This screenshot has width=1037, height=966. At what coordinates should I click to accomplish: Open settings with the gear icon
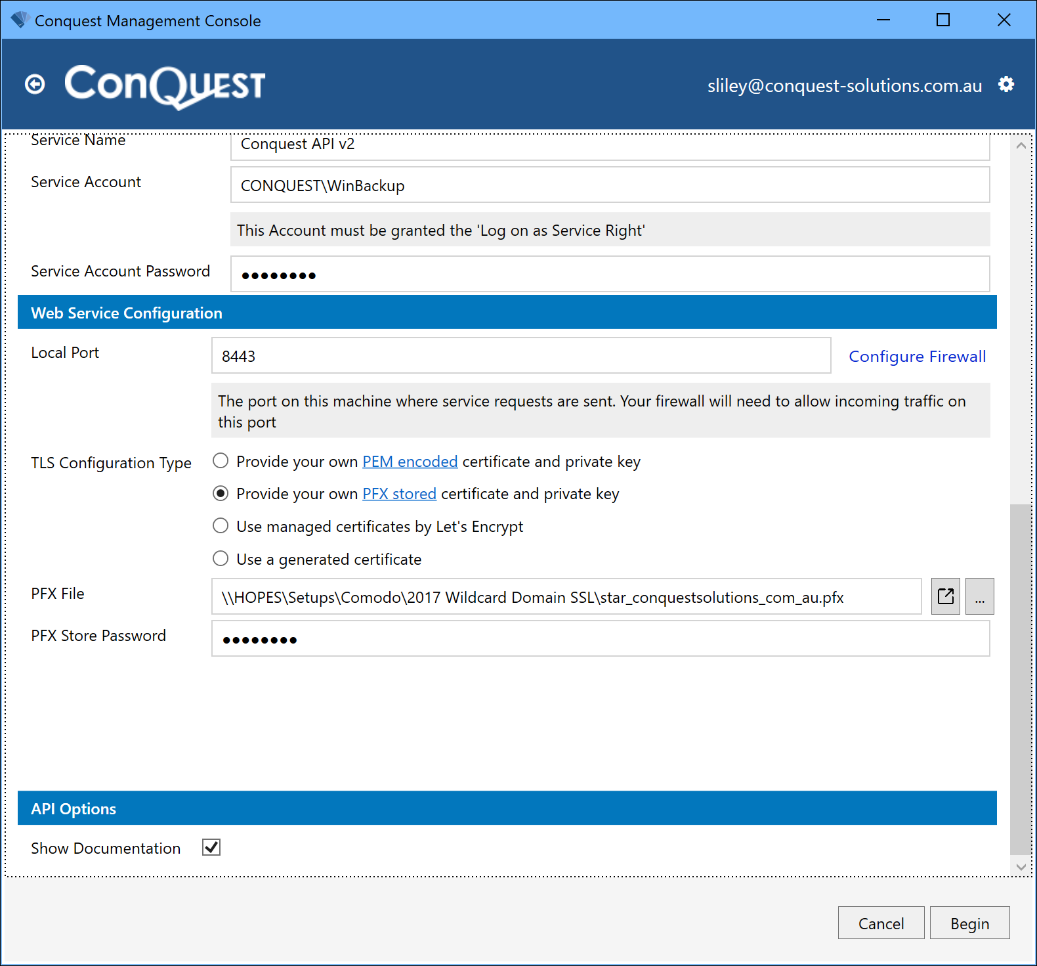click(1006, 84)
